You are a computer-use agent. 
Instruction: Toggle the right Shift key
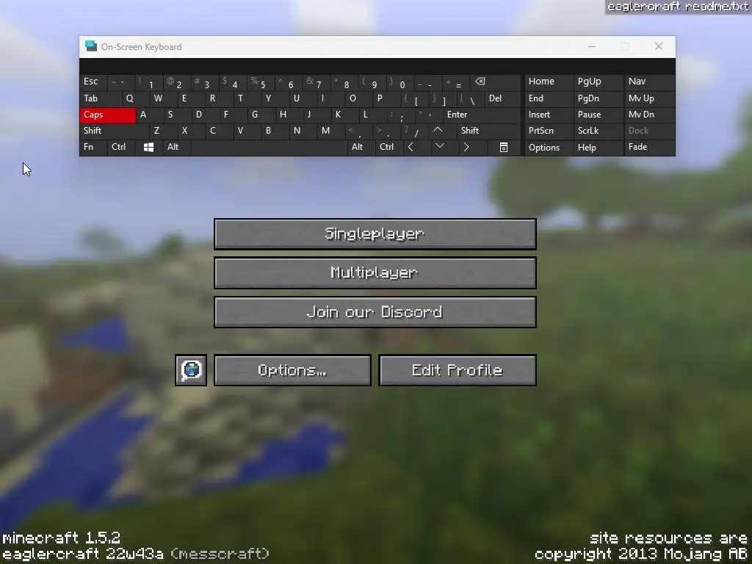[x=488, y=131]
